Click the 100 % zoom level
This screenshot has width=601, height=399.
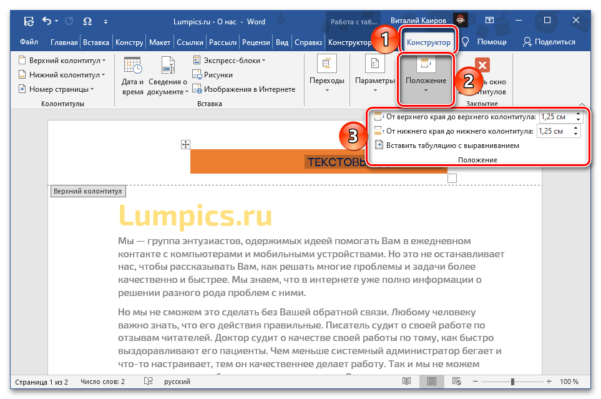click(569, 382)
